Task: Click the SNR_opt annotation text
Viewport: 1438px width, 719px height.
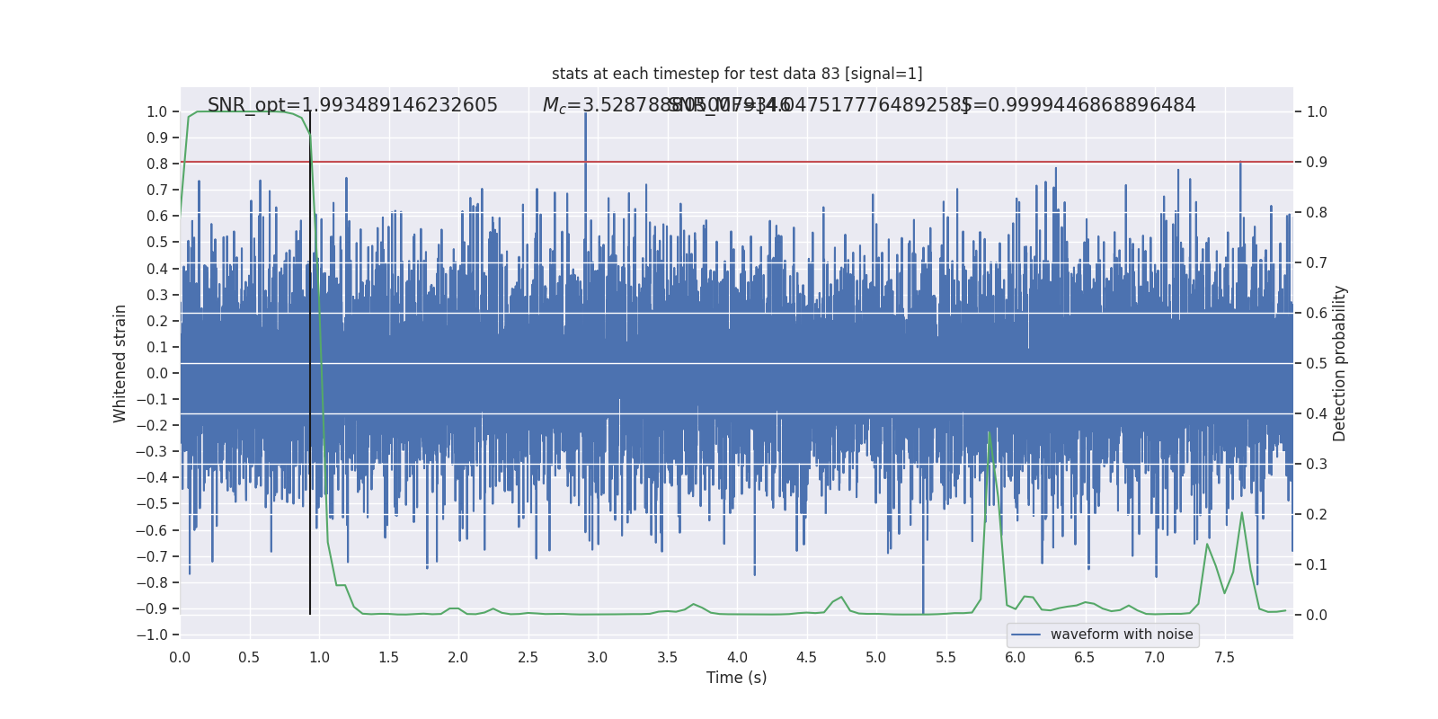Action: point(352,105)
